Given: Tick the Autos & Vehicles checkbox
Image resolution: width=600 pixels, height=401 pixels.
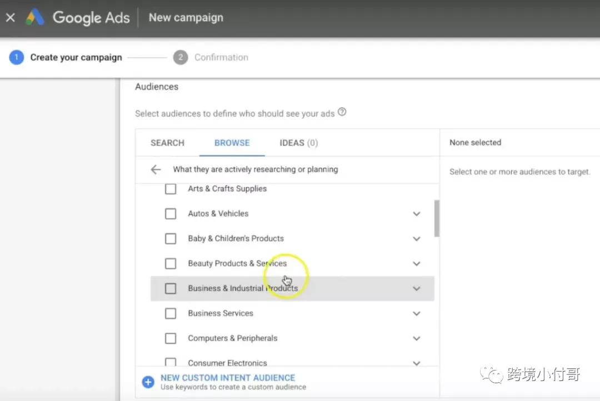Looking at the screenshot, I should 171,213.
